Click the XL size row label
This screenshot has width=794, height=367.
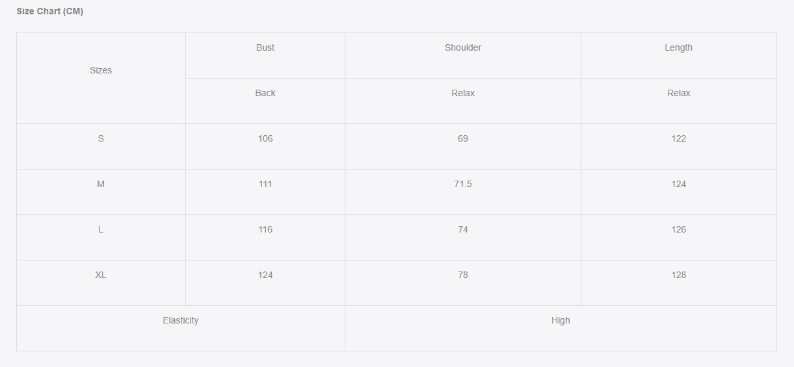[x=101, y=275]
